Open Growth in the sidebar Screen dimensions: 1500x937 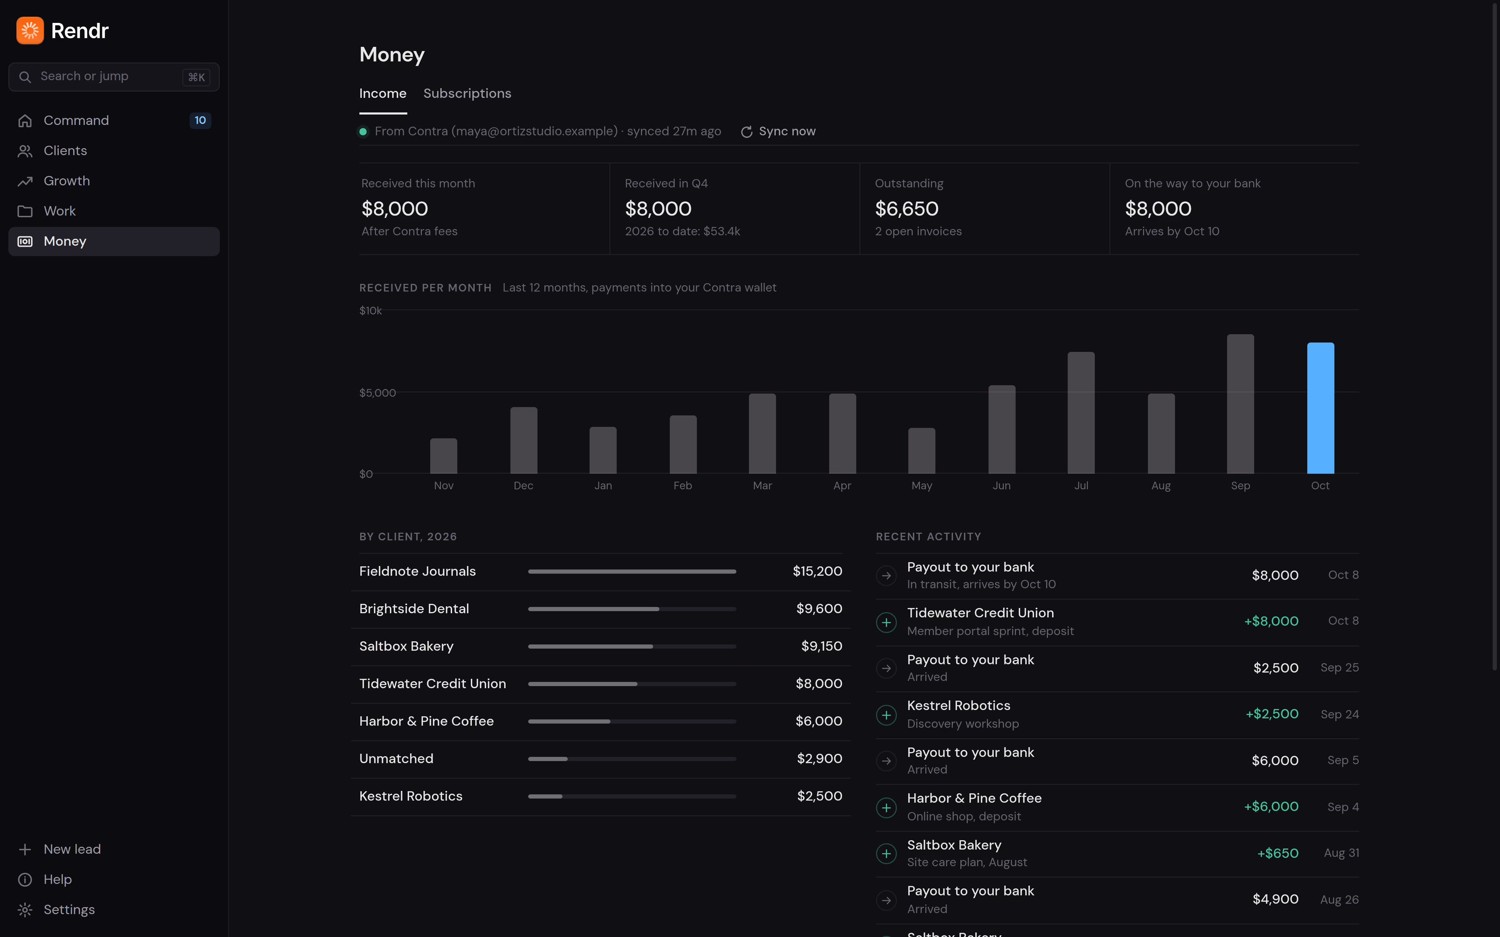[114, 182]
